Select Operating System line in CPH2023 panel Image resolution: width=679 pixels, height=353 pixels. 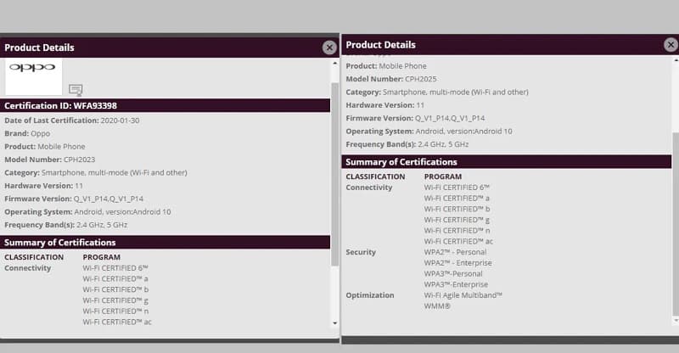click(x=87, y=211)
